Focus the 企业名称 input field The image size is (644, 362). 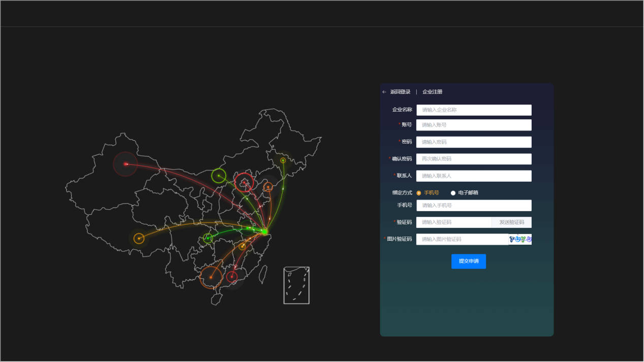point(473,110)
